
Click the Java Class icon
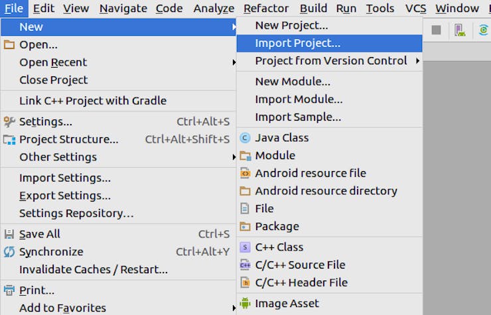[x=245, y=138]
